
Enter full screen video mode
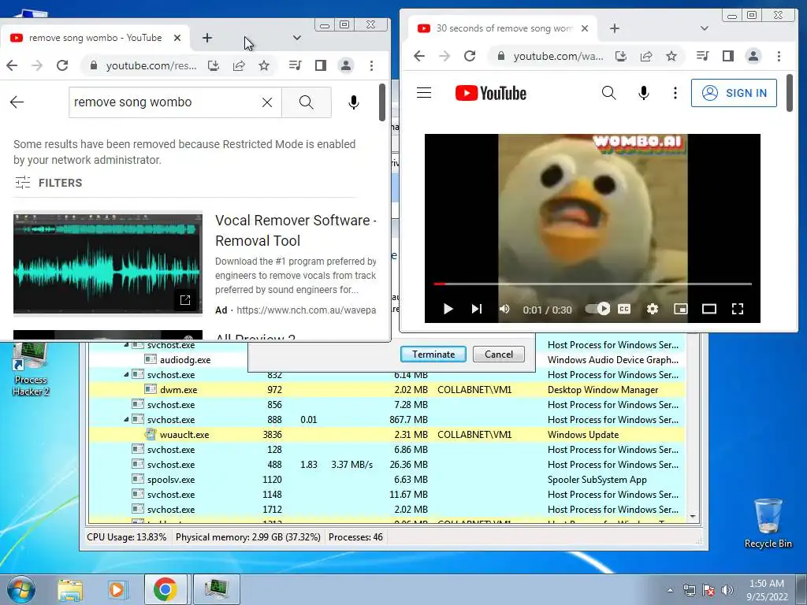(x=738, y=309)
